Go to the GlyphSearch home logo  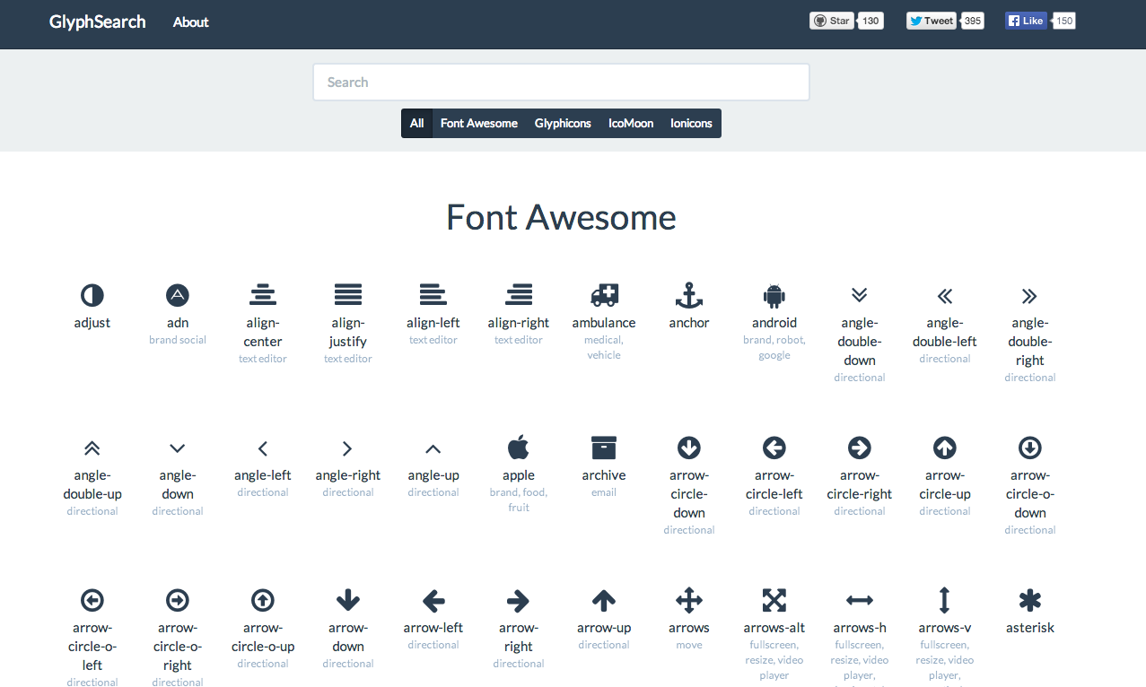tap(98, 22)
